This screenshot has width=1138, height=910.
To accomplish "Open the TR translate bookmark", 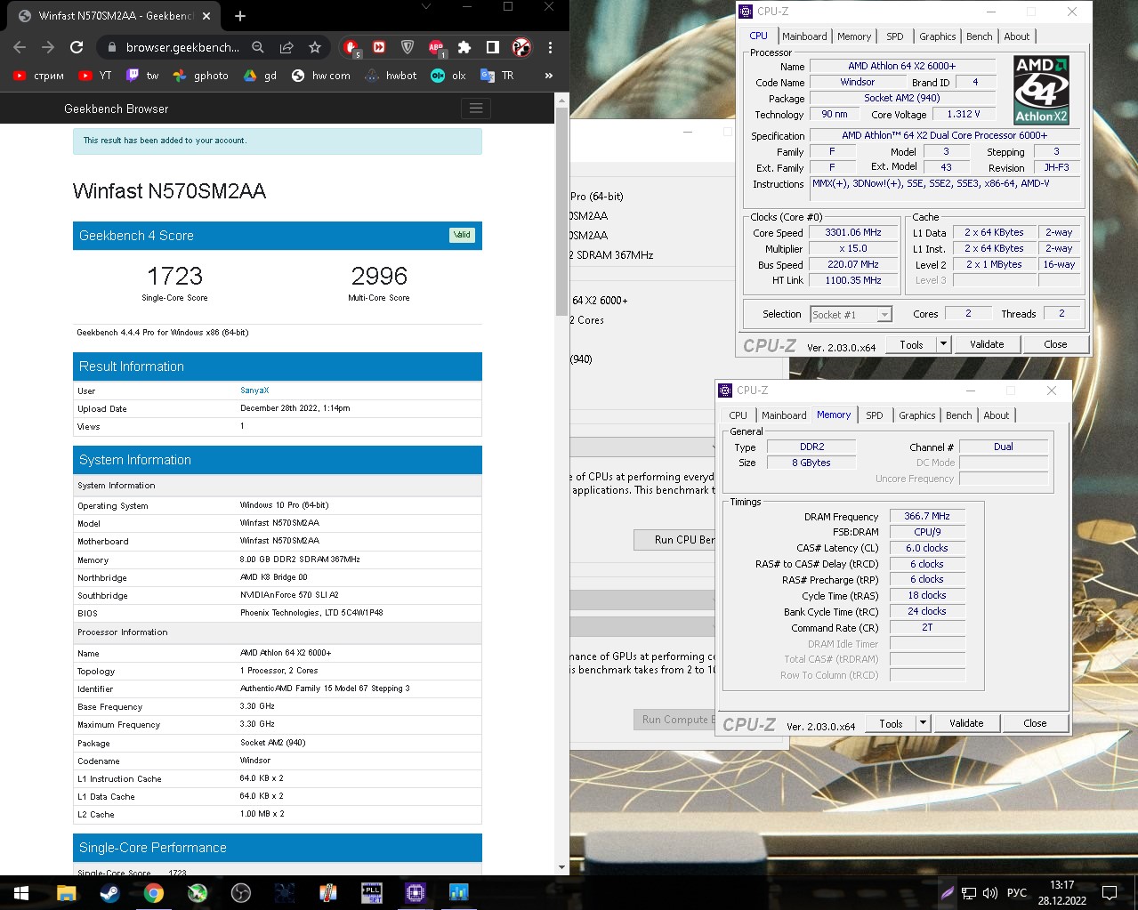I will pos(496,76).
